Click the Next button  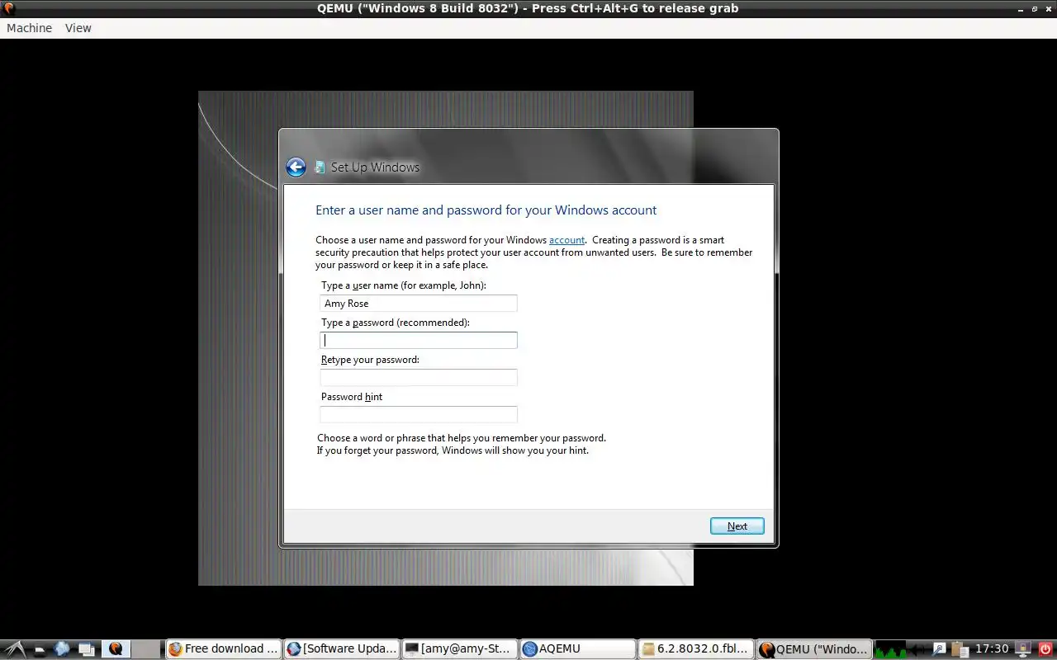click(x=737, y=526)
